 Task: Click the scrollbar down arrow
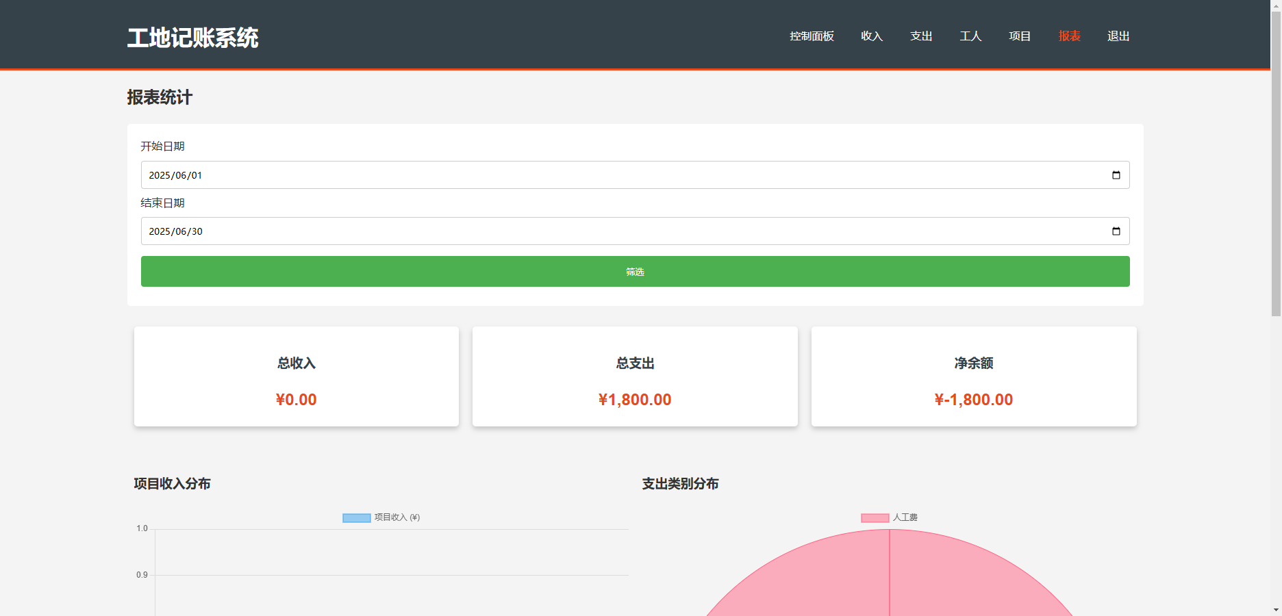tap(1276, 610)
